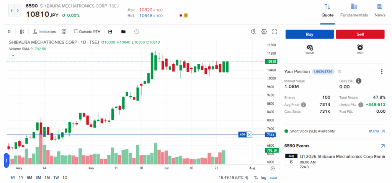Close the 100-share position line
Viewport: 392px width, 183px height.
pos(249,134)
